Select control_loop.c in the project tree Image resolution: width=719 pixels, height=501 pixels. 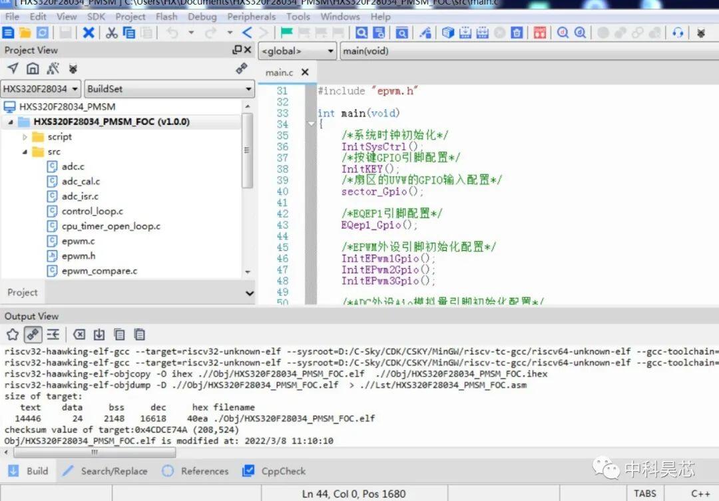pos(92,212)
